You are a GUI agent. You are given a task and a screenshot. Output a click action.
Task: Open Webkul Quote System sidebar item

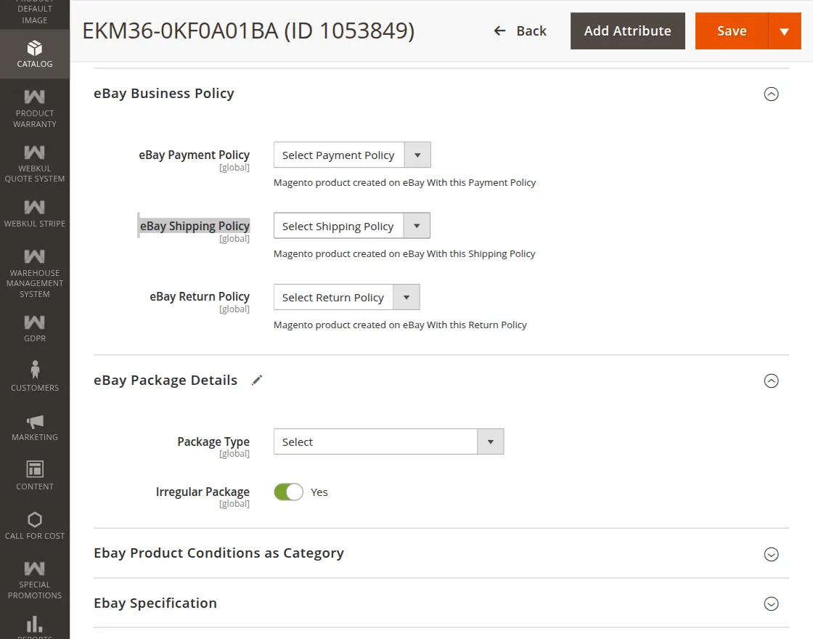(x=35, y=163)
